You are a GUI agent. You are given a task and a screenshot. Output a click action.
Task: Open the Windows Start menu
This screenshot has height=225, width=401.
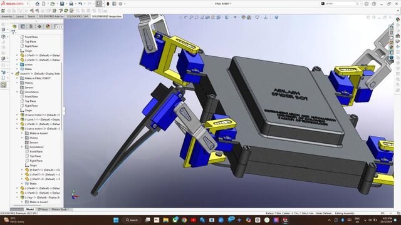(x=116, y=220)
